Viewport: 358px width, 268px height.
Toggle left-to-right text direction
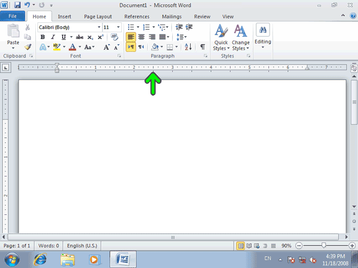[131, 47]
